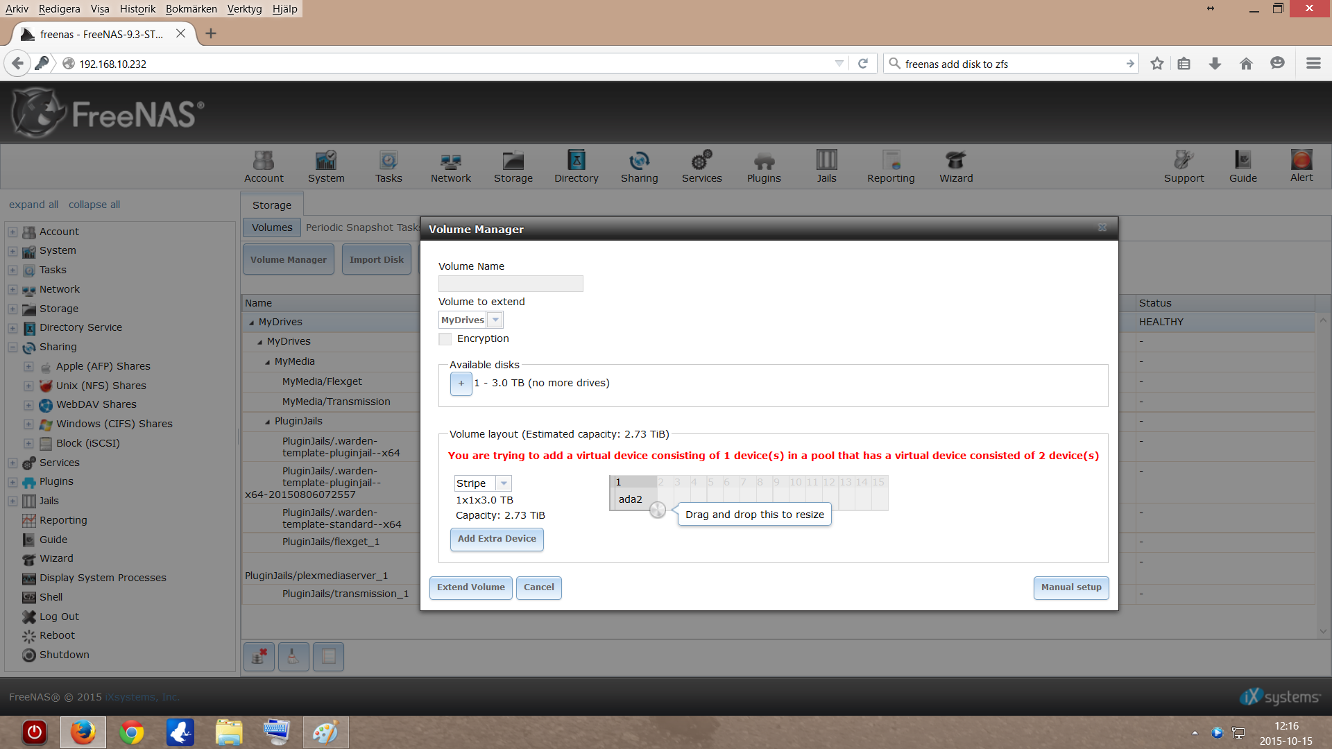The width and height of the screenshot is (1332, 749).
Task: Click Firefox reload page icon
Action: tap(863, 64)
